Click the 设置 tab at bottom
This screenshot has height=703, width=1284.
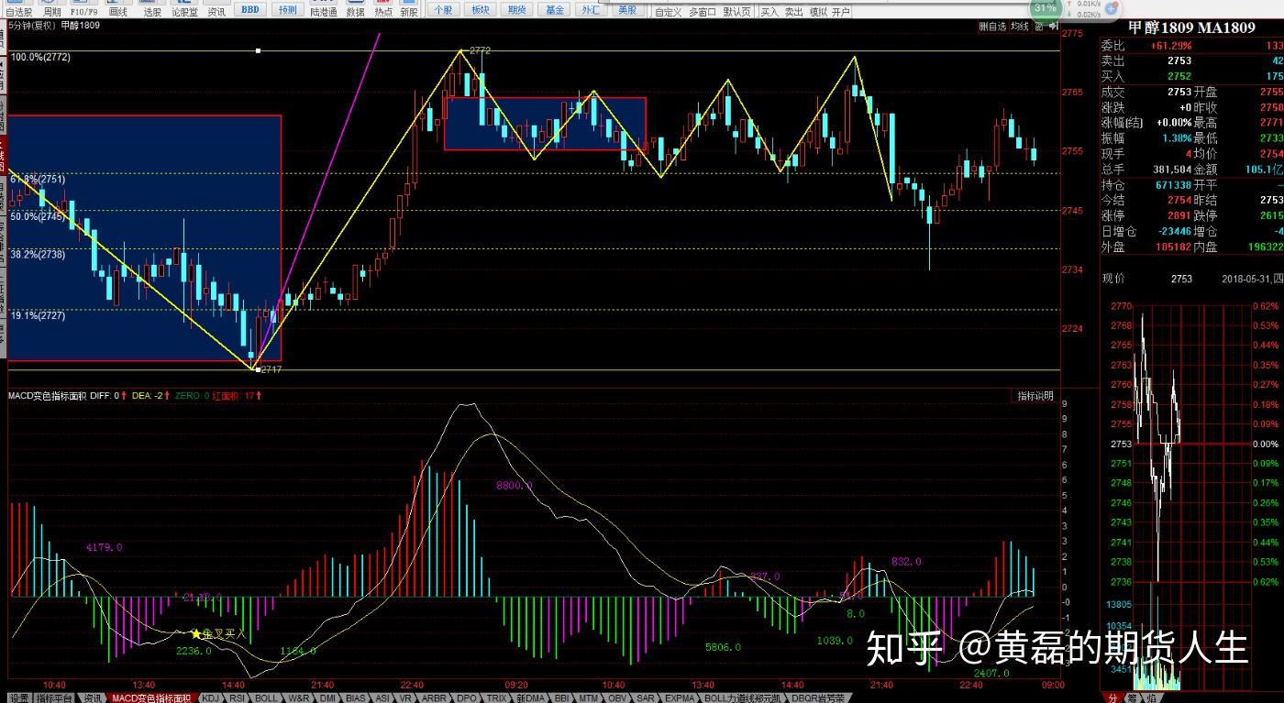click(x=18, y=697)
